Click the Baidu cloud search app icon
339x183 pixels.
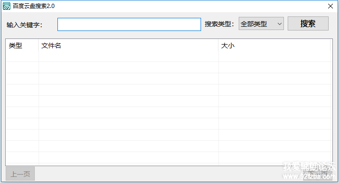point(7,6)
